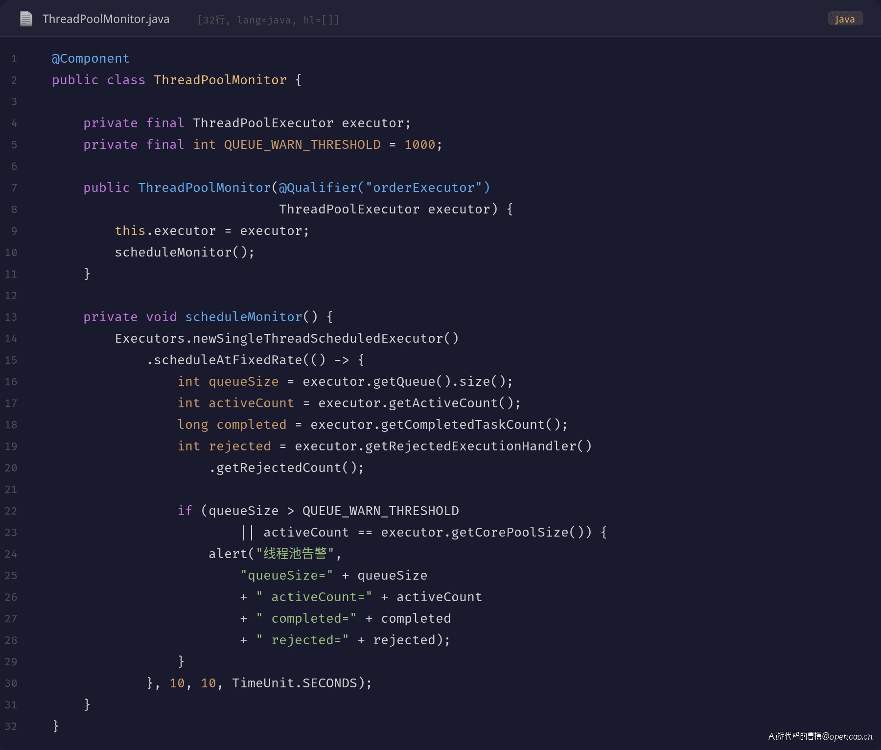This screenshot has width=881, height=750.
Task: Click scheduleMonitor() call on line 10
Action: [185, 253]
